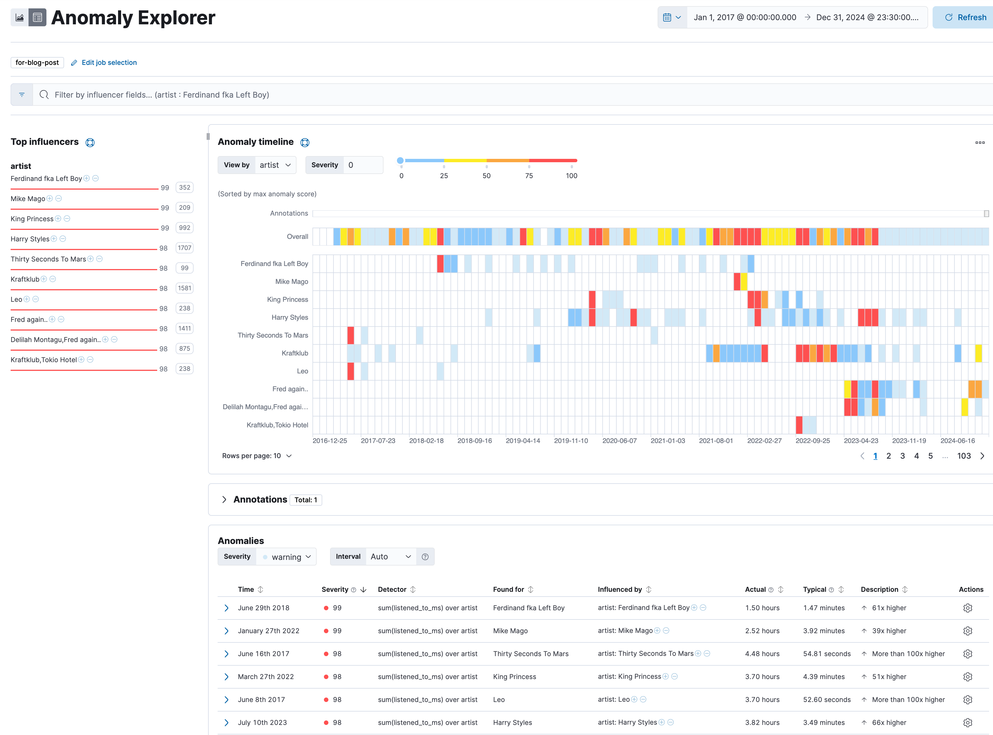Open Anomaly timeline help icon
Viewport: 993px width, 735px height.
305,142
